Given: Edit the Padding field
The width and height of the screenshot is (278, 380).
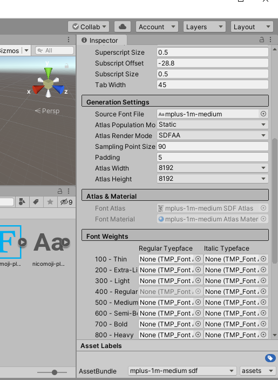Looking at the screenshot, I should click(213, 158).
